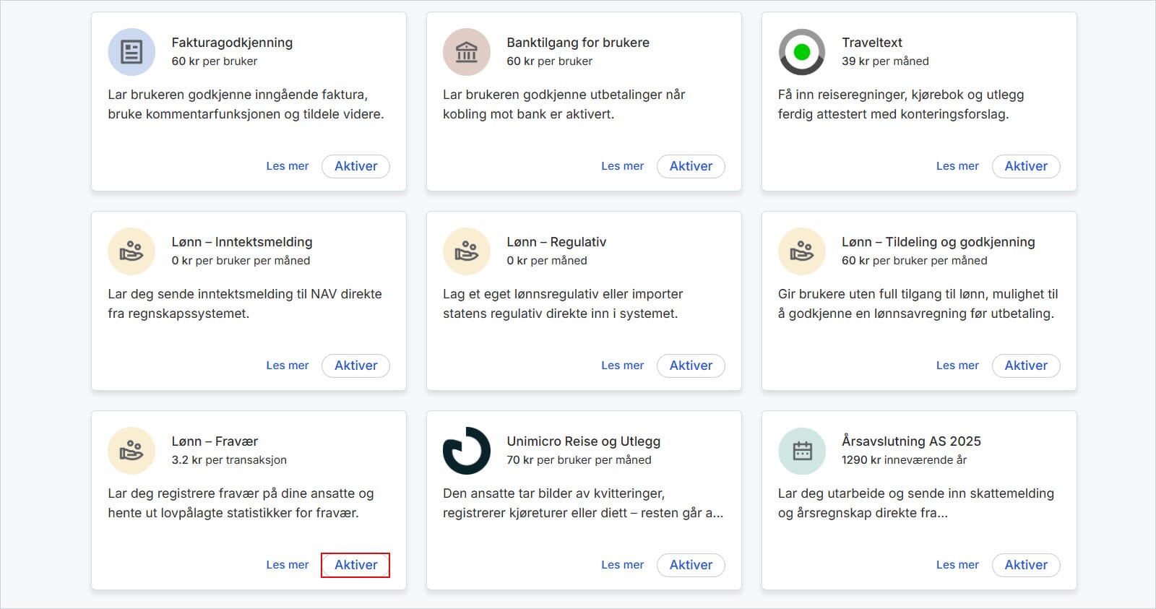The width and height of the screenshot is (1156, 609).
Task: Open Les mer for Banktilgang for brukere
Action: 622,166
